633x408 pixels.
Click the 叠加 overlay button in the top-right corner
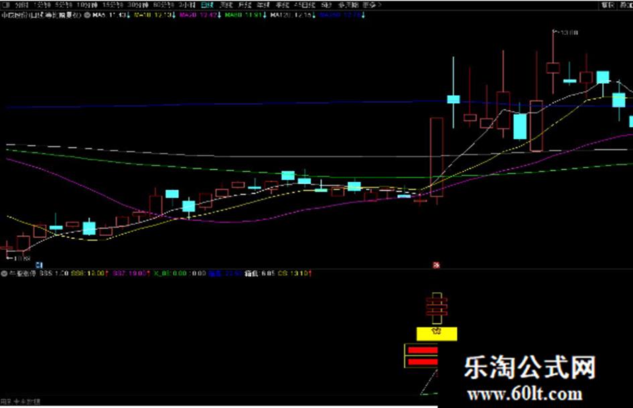pos(626,5)
